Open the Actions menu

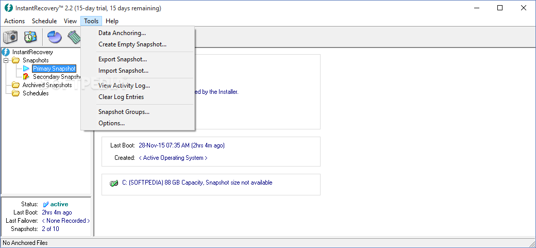[14, 21]
